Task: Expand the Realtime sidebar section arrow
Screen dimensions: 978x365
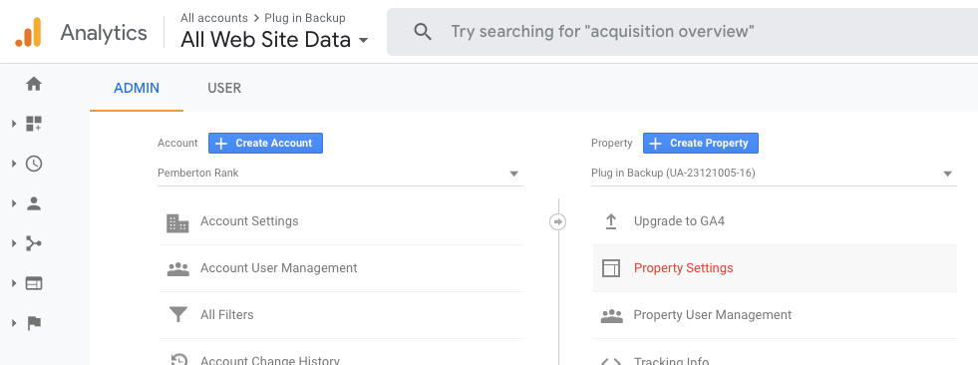Action: [x=14, y=164]
